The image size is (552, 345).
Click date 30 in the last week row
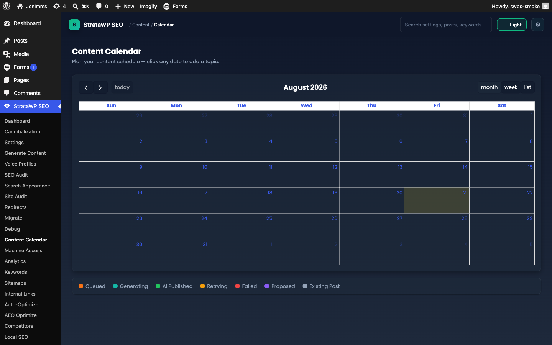(139, 244)
